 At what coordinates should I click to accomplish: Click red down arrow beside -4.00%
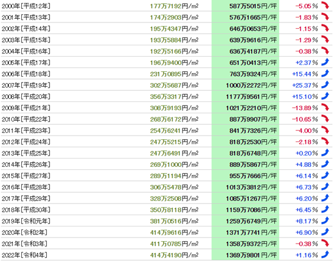[325, 130]
